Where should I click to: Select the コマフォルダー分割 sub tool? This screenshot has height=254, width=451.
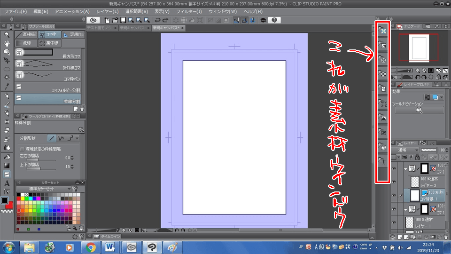click(48, 87)
